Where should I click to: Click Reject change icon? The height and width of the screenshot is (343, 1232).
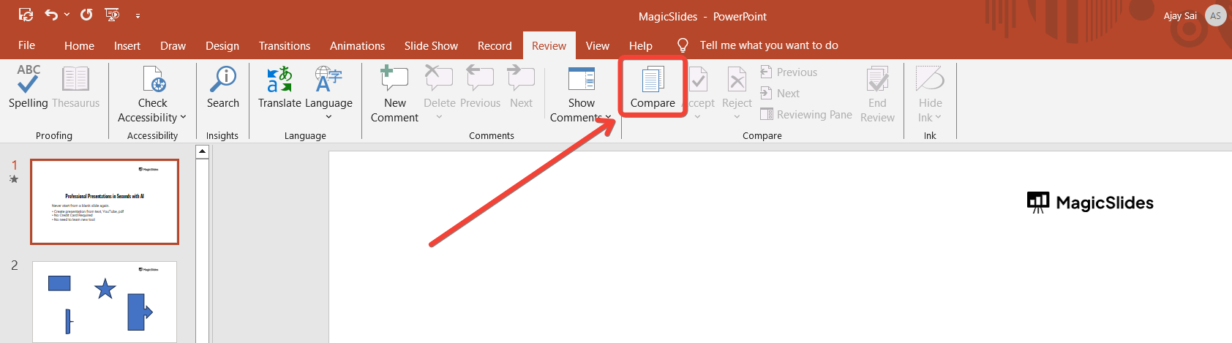[737, 79]
